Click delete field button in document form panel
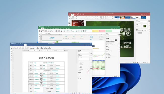 tap(80, 77)
